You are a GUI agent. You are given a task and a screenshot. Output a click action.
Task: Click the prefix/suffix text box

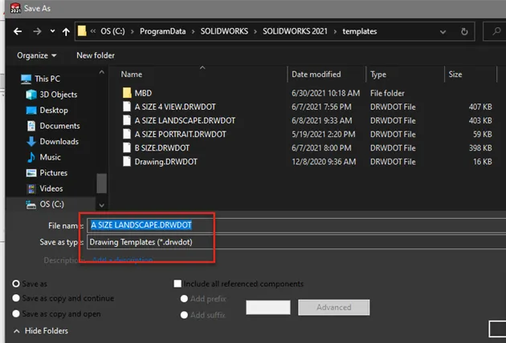[x=267, y=307]
